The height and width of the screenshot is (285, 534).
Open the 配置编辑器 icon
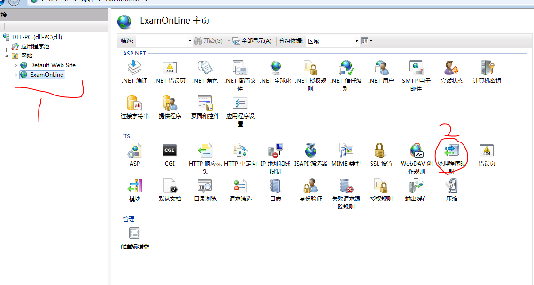pos(134,234)
